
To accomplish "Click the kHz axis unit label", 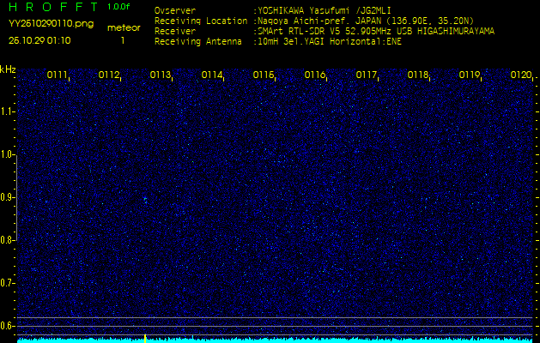I will (8, 69).
